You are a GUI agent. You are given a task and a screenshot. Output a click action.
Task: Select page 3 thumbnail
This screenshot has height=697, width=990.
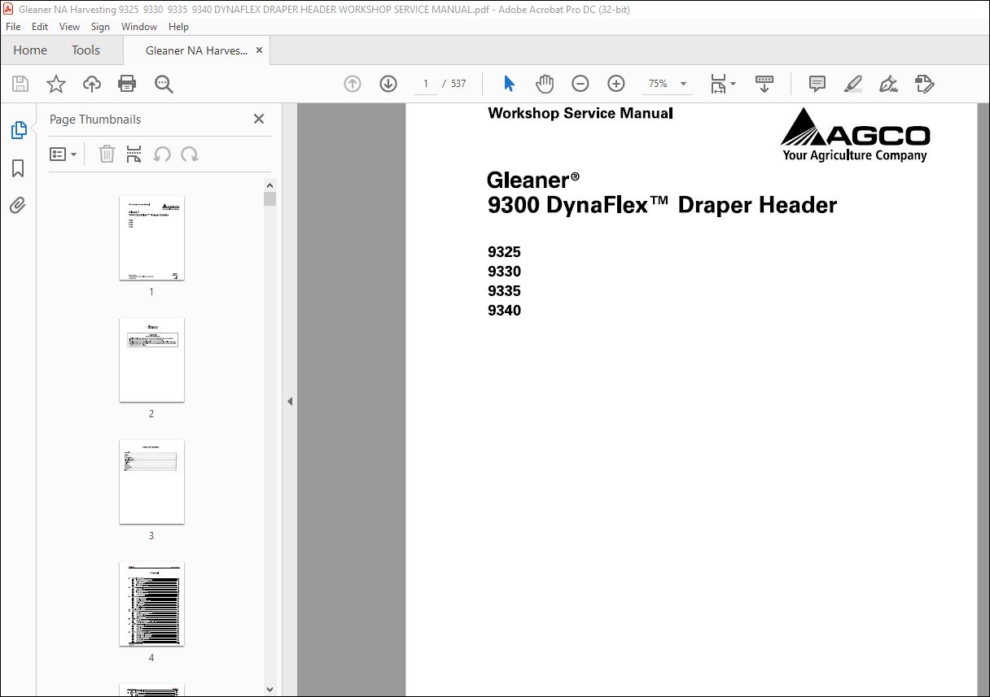(x=151, y=482)
